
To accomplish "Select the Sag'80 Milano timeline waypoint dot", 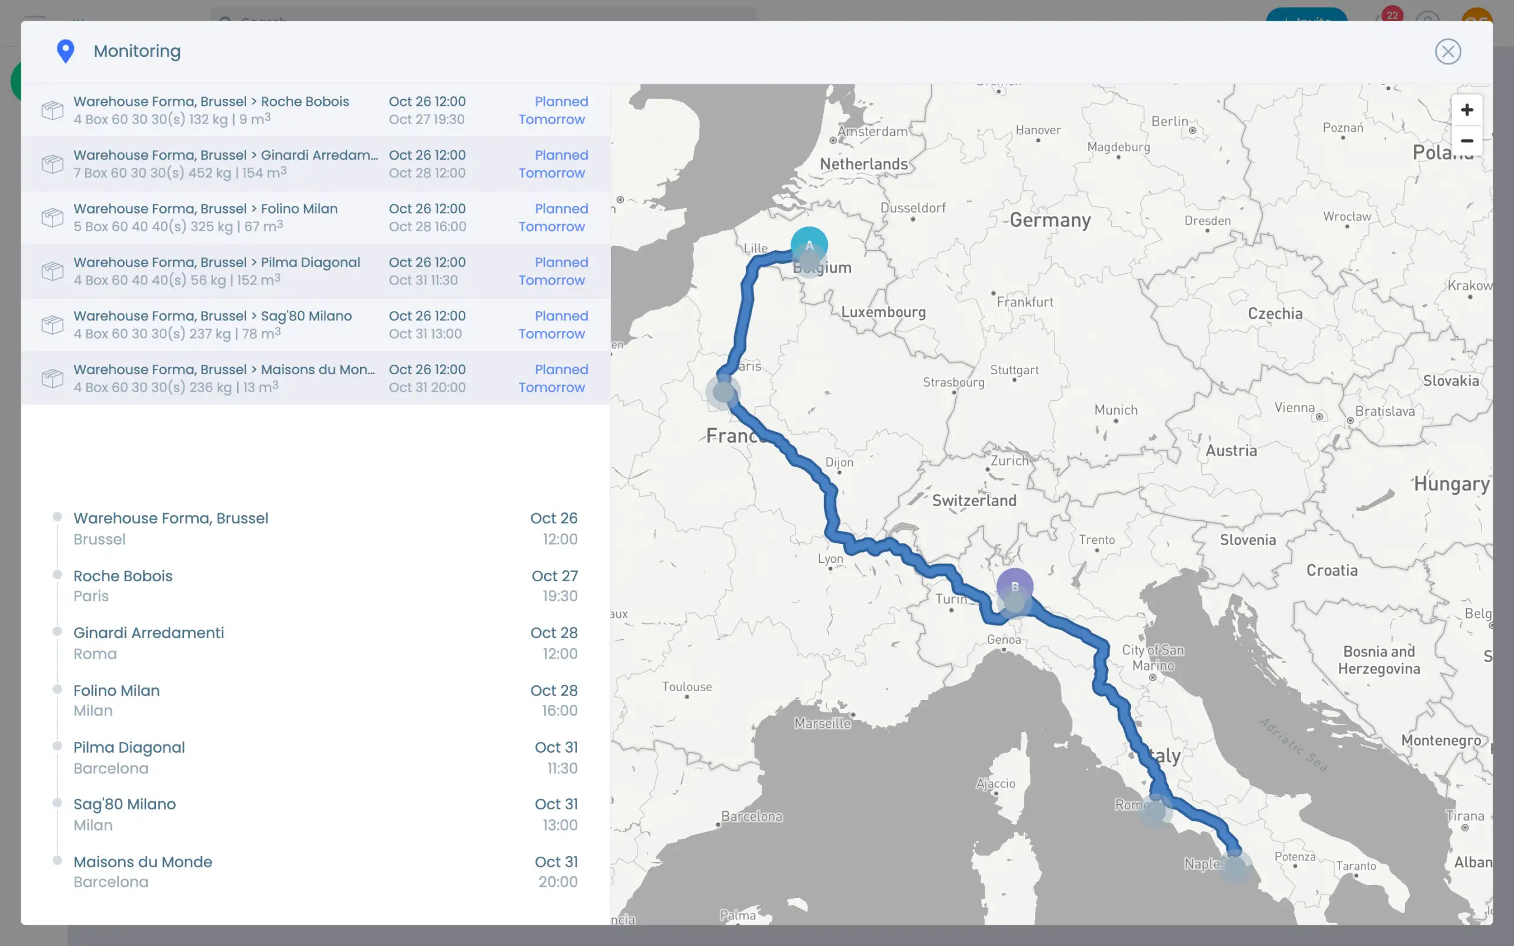I will (x=57, y=802).
